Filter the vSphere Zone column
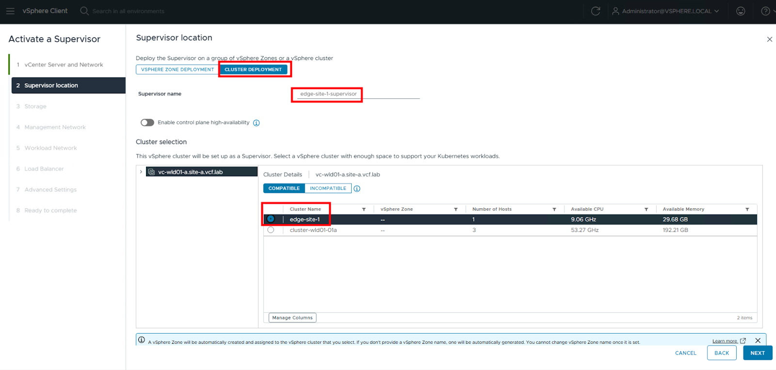 456,209
